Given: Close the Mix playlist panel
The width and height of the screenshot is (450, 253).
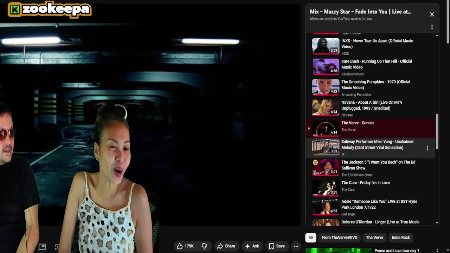Looking at the screenshot, I should [x=432, y=14].
